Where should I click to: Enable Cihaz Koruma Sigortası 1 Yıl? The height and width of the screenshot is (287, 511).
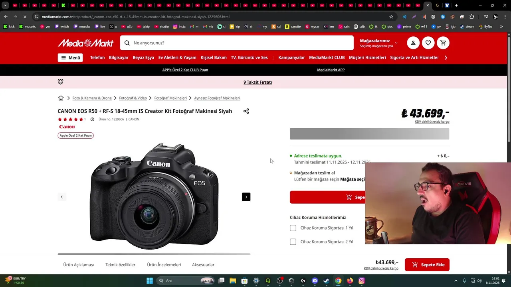tap(293, 228)
